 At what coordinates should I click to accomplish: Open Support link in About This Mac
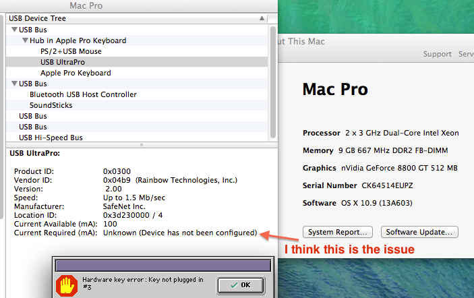pyautogui.click(x=437, y=54)
